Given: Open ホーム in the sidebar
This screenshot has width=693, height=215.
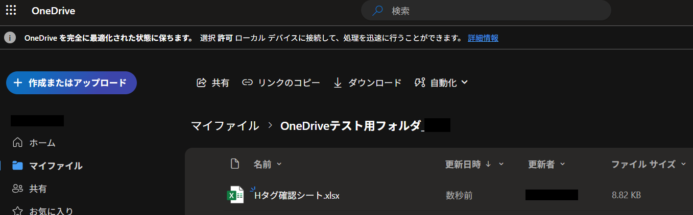Looking at the screenshot, I should pyautogui.click(x=34, y=143).
